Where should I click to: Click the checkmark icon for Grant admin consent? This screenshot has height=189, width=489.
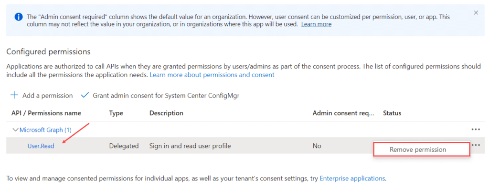click(x=85, y=95)
